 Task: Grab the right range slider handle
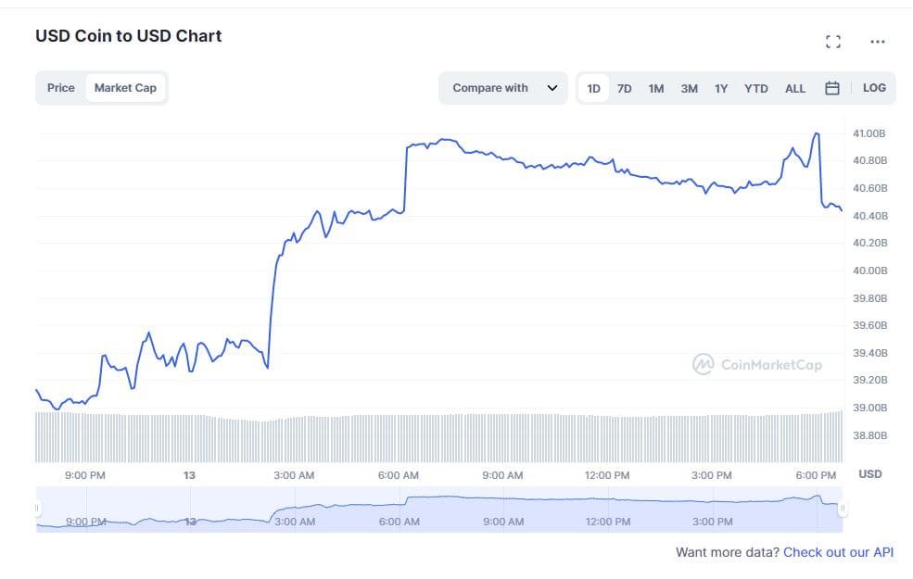tap(843, 508)
